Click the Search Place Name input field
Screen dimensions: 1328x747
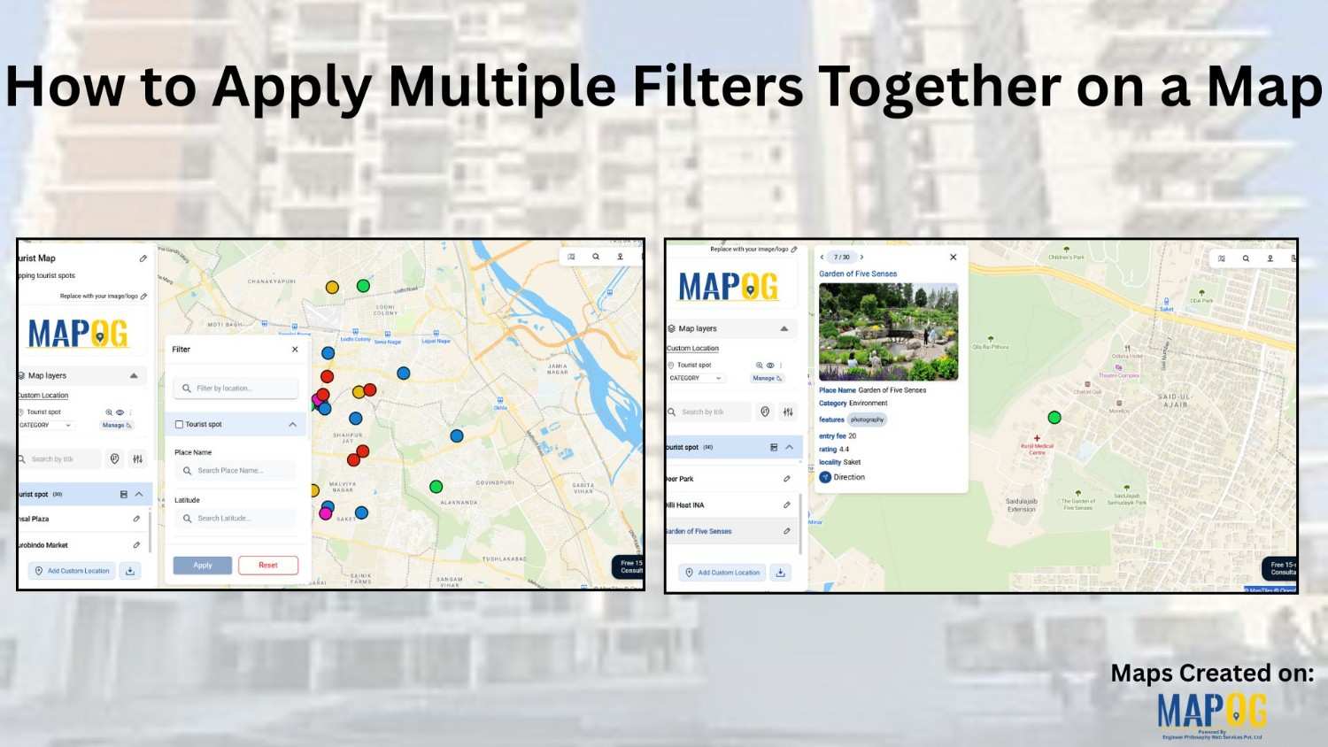tap(238, 470)
